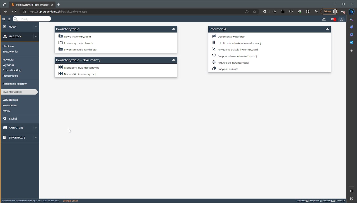Expand the NOWY menu arrow

[35, 27]
